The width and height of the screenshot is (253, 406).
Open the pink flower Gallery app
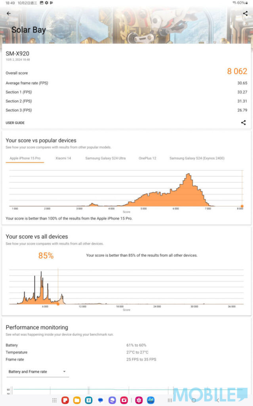point(139,400)
